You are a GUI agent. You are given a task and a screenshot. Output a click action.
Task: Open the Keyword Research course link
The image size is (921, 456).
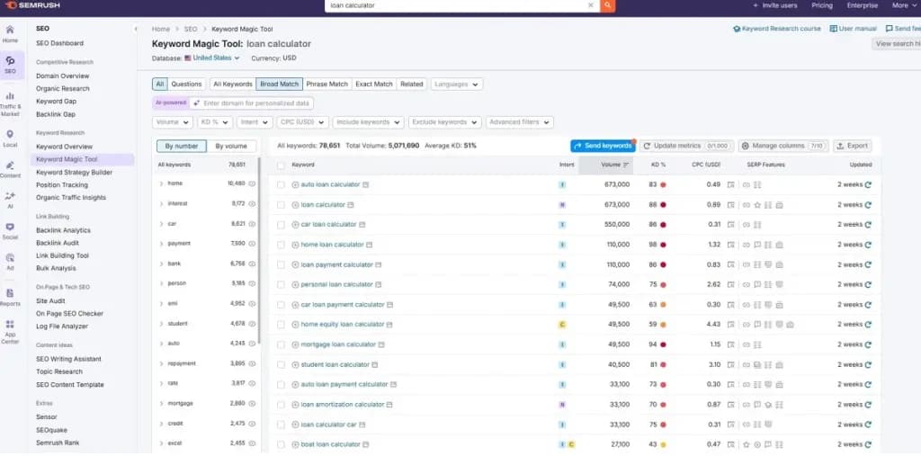click(777, 28)
